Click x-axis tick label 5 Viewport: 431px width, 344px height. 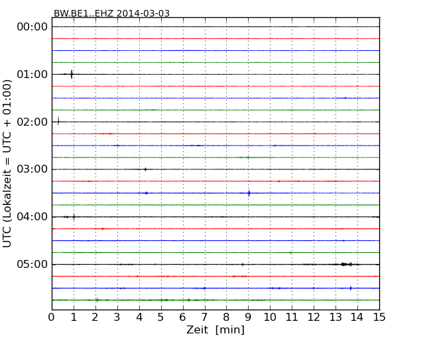click(161, 318)
